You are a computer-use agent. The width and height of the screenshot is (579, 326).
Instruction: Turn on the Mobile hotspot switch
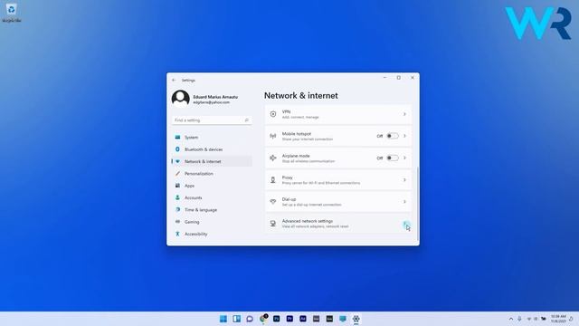tap(393, 136)
